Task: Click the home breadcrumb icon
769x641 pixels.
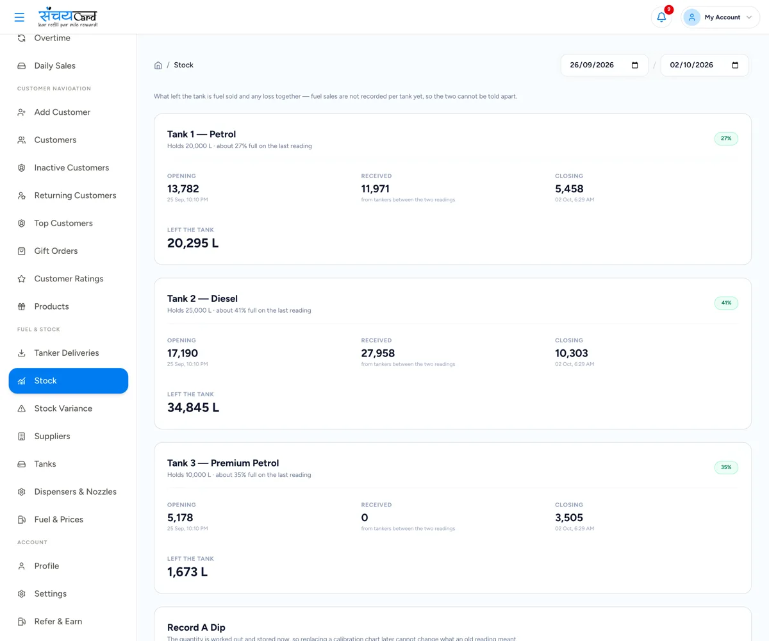Action: [158, 65]
